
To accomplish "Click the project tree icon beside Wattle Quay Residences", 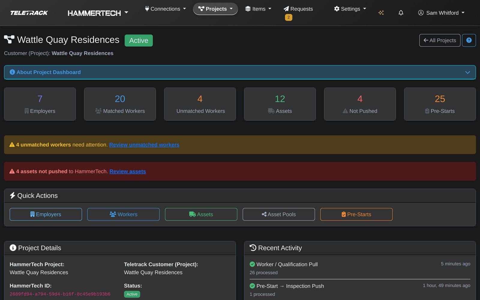I will tap(9, 40).
